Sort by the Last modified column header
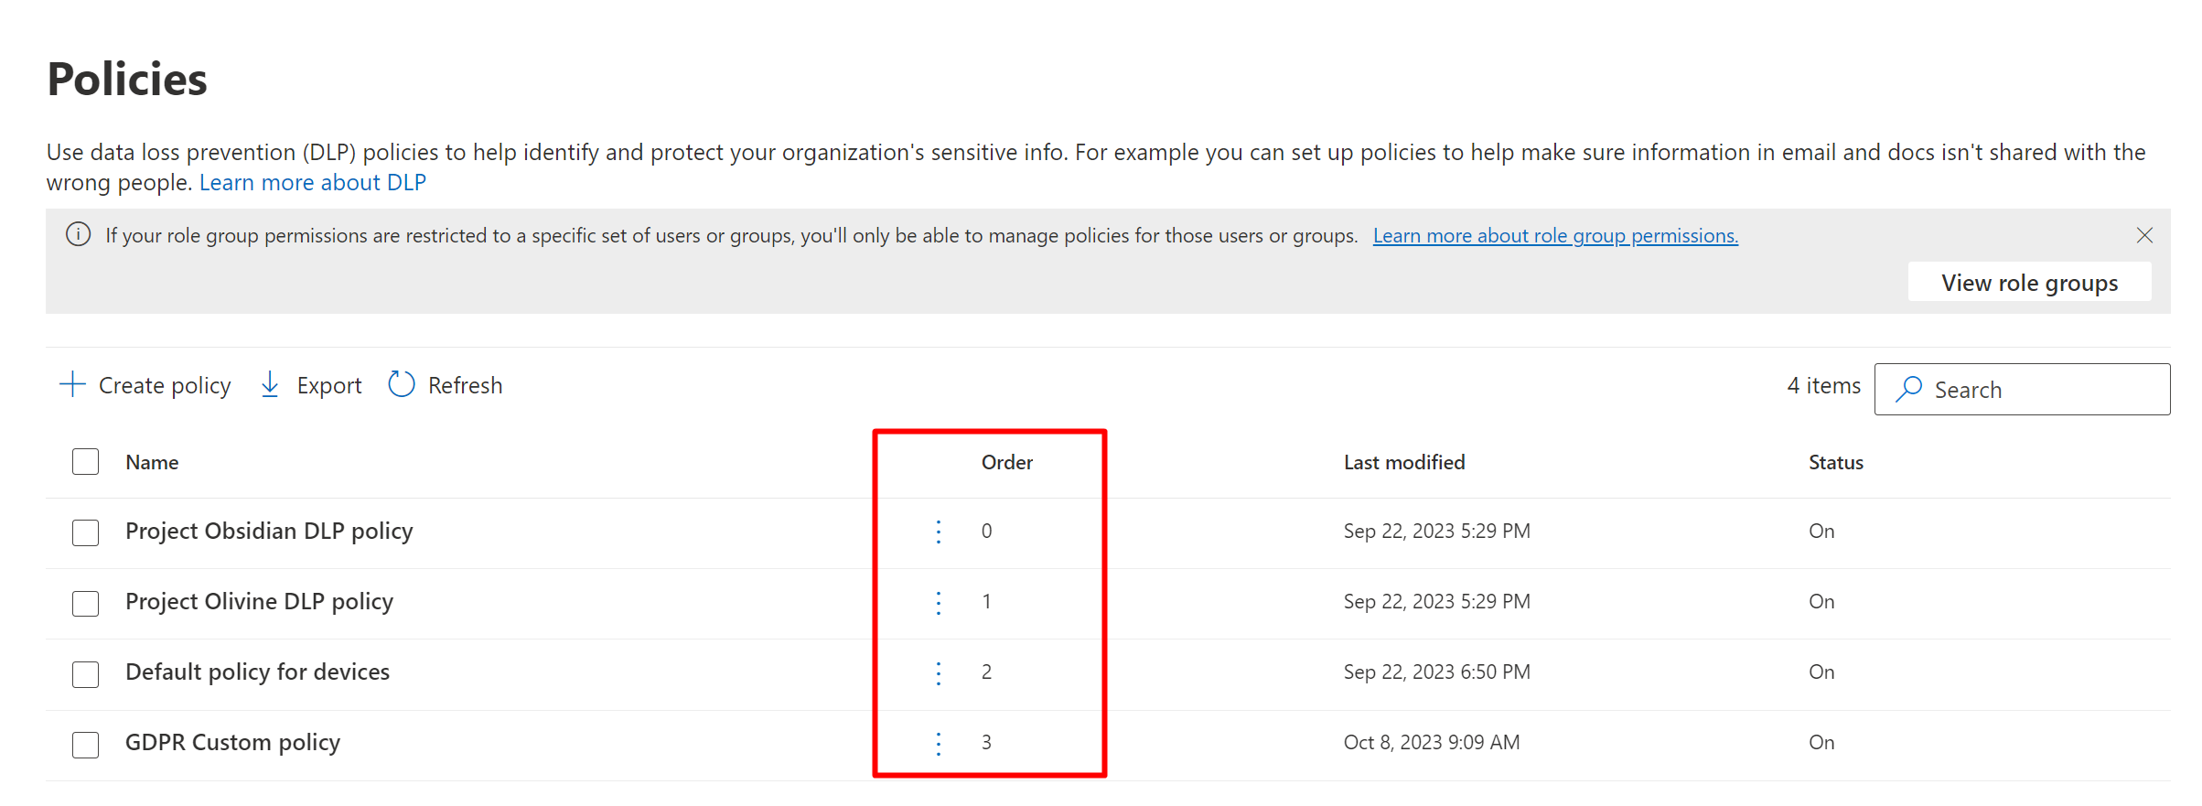Viewport: 2202px width, 806px height. pyautogui.click(x=1403, y=463)
